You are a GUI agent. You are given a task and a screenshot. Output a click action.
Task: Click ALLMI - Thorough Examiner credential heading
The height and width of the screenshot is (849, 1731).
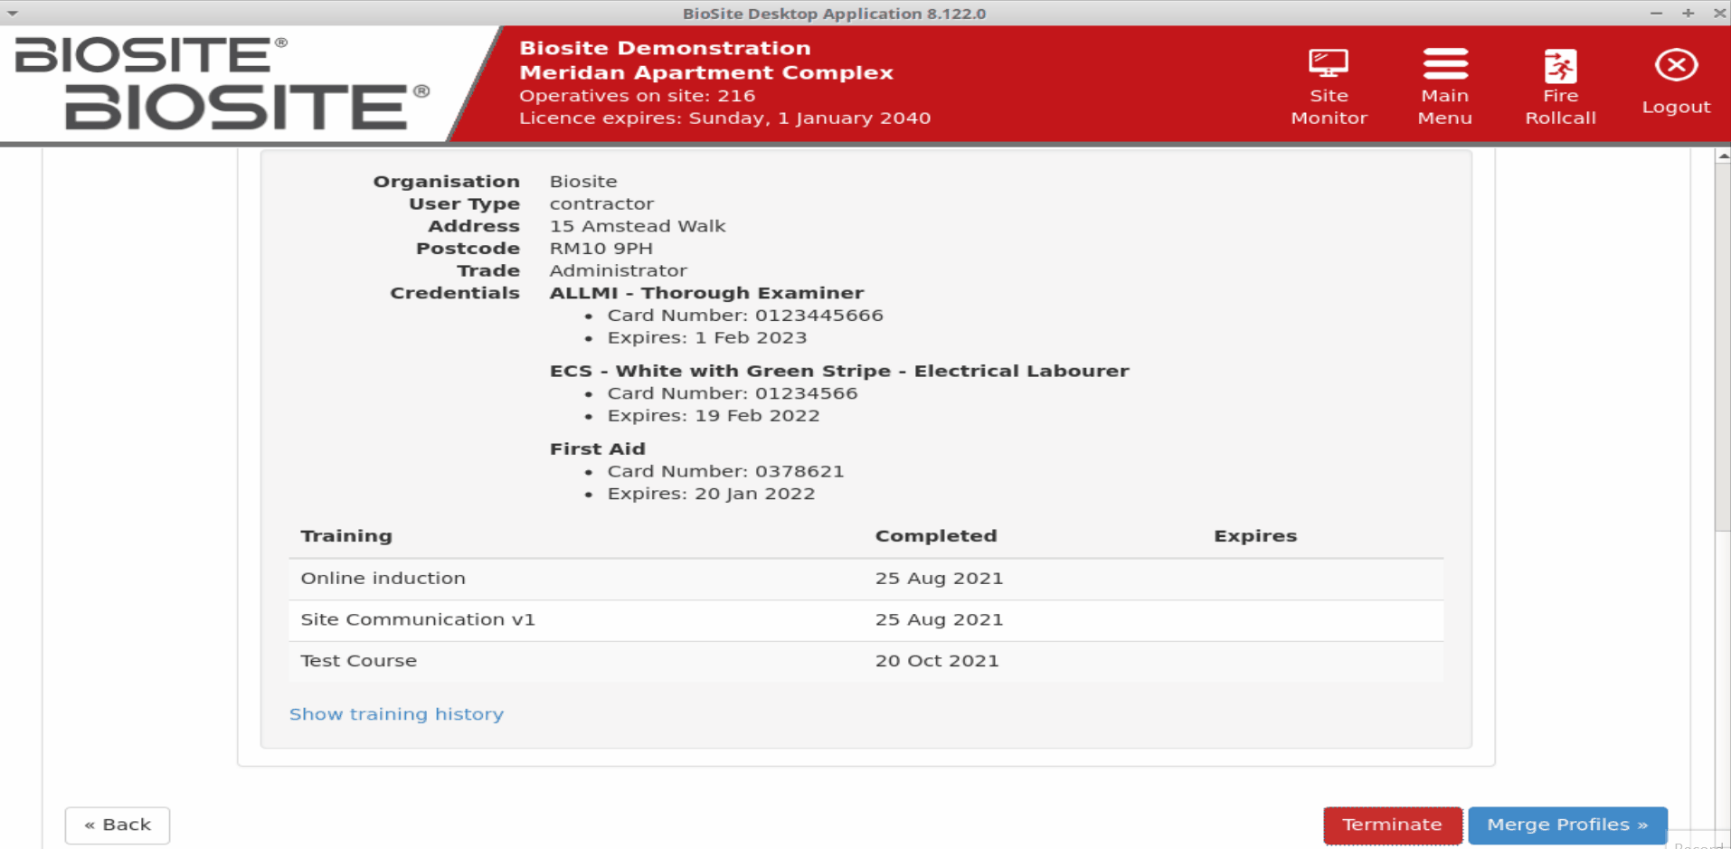(706, 293)
